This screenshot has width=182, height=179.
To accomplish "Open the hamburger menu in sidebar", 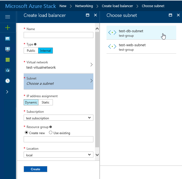I will [8, 17].
